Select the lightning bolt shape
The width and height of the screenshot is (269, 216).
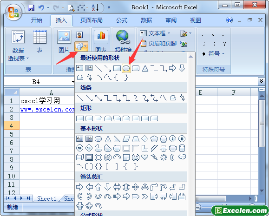coord(154,157)
